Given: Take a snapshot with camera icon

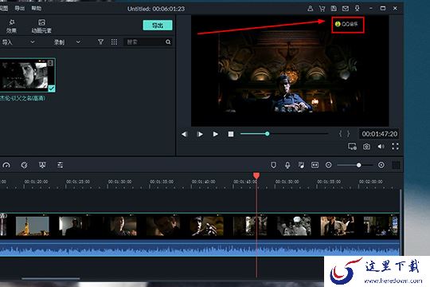Looking at the screenshot, I should pyautogui.click(x=366, y=147).
